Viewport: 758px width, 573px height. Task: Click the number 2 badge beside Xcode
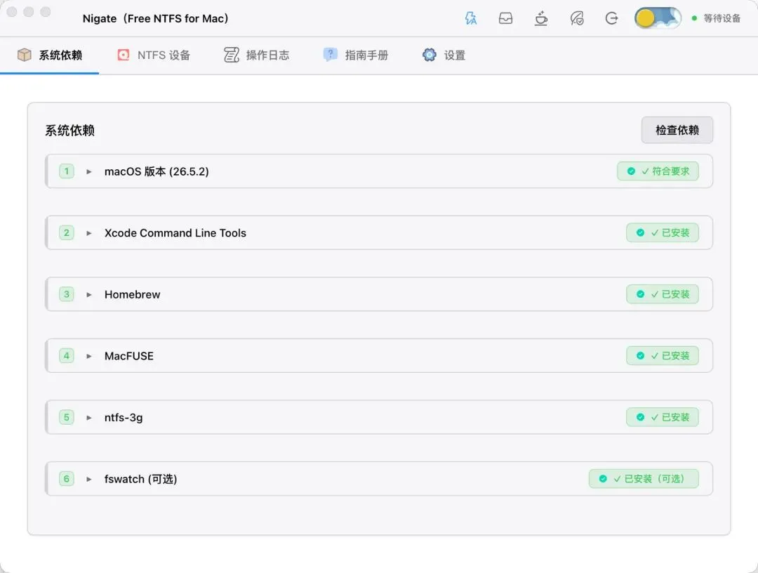67,232
